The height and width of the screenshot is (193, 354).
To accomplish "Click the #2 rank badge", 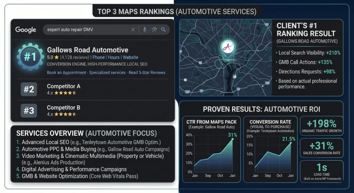I will pos(29,89).
